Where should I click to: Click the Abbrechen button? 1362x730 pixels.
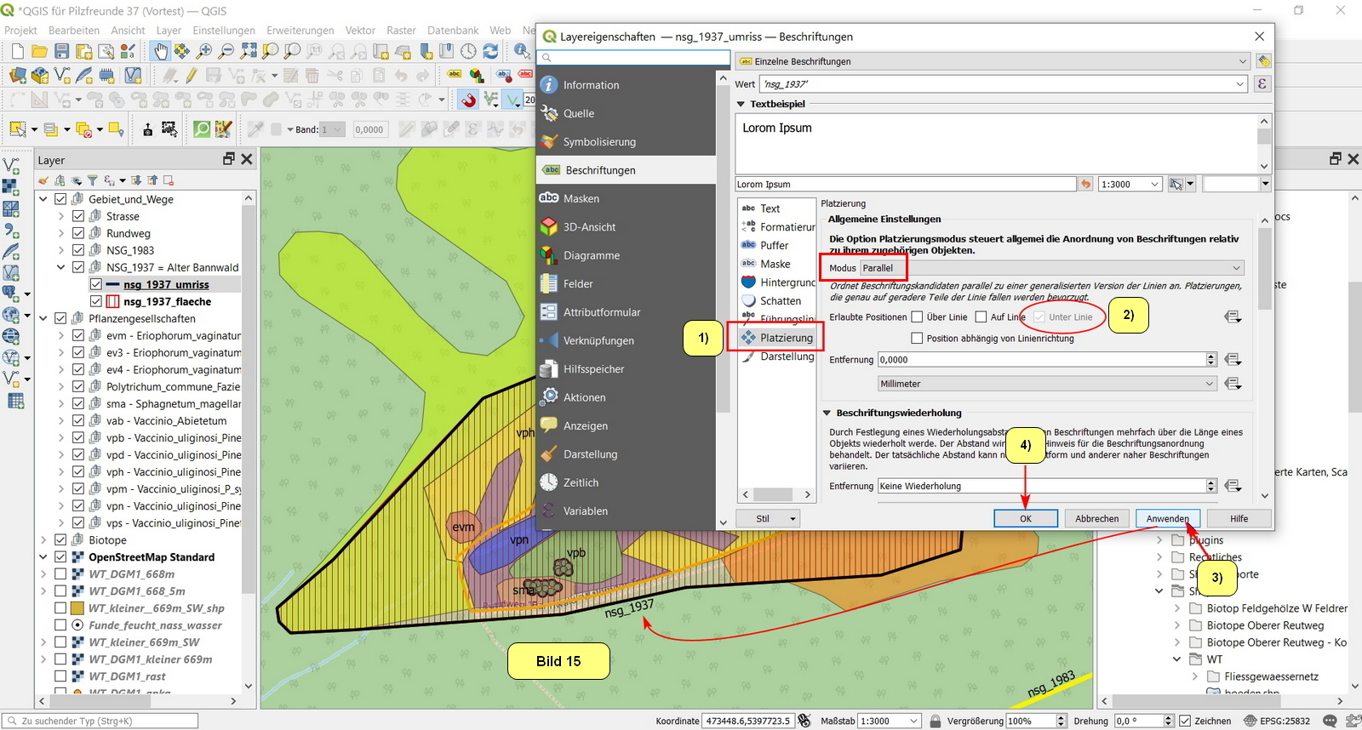coord(1096,519)
